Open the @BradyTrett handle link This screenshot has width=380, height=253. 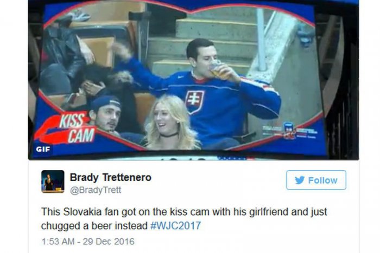pos(96,190)
